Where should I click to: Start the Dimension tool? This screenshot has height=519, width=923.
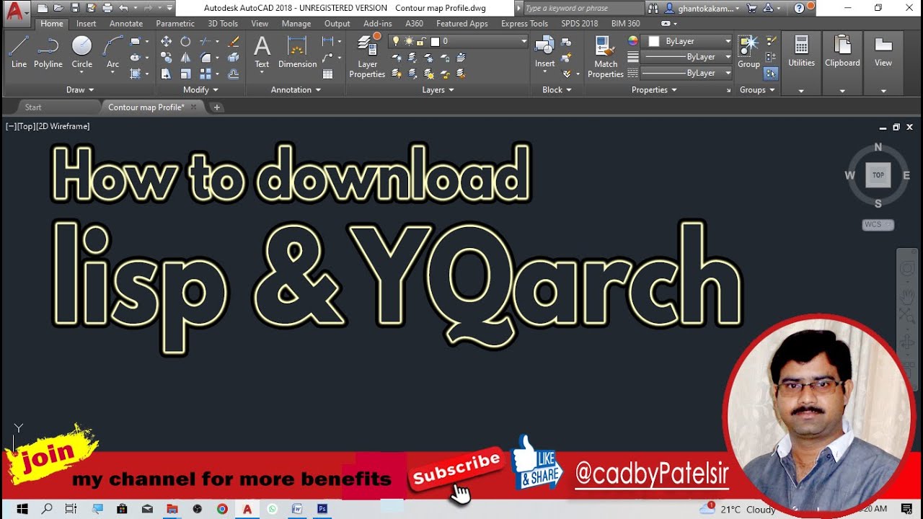pyautogui.click(x=298, y=52)
